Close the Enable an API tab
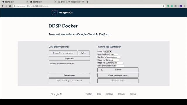Screen dimensions: 187x105 [83, 2]
